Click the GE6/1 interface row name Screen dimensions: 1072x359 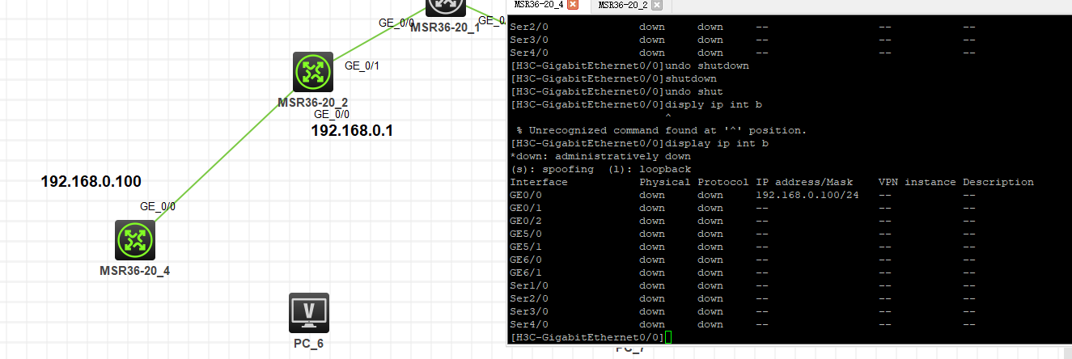(526, 272)
